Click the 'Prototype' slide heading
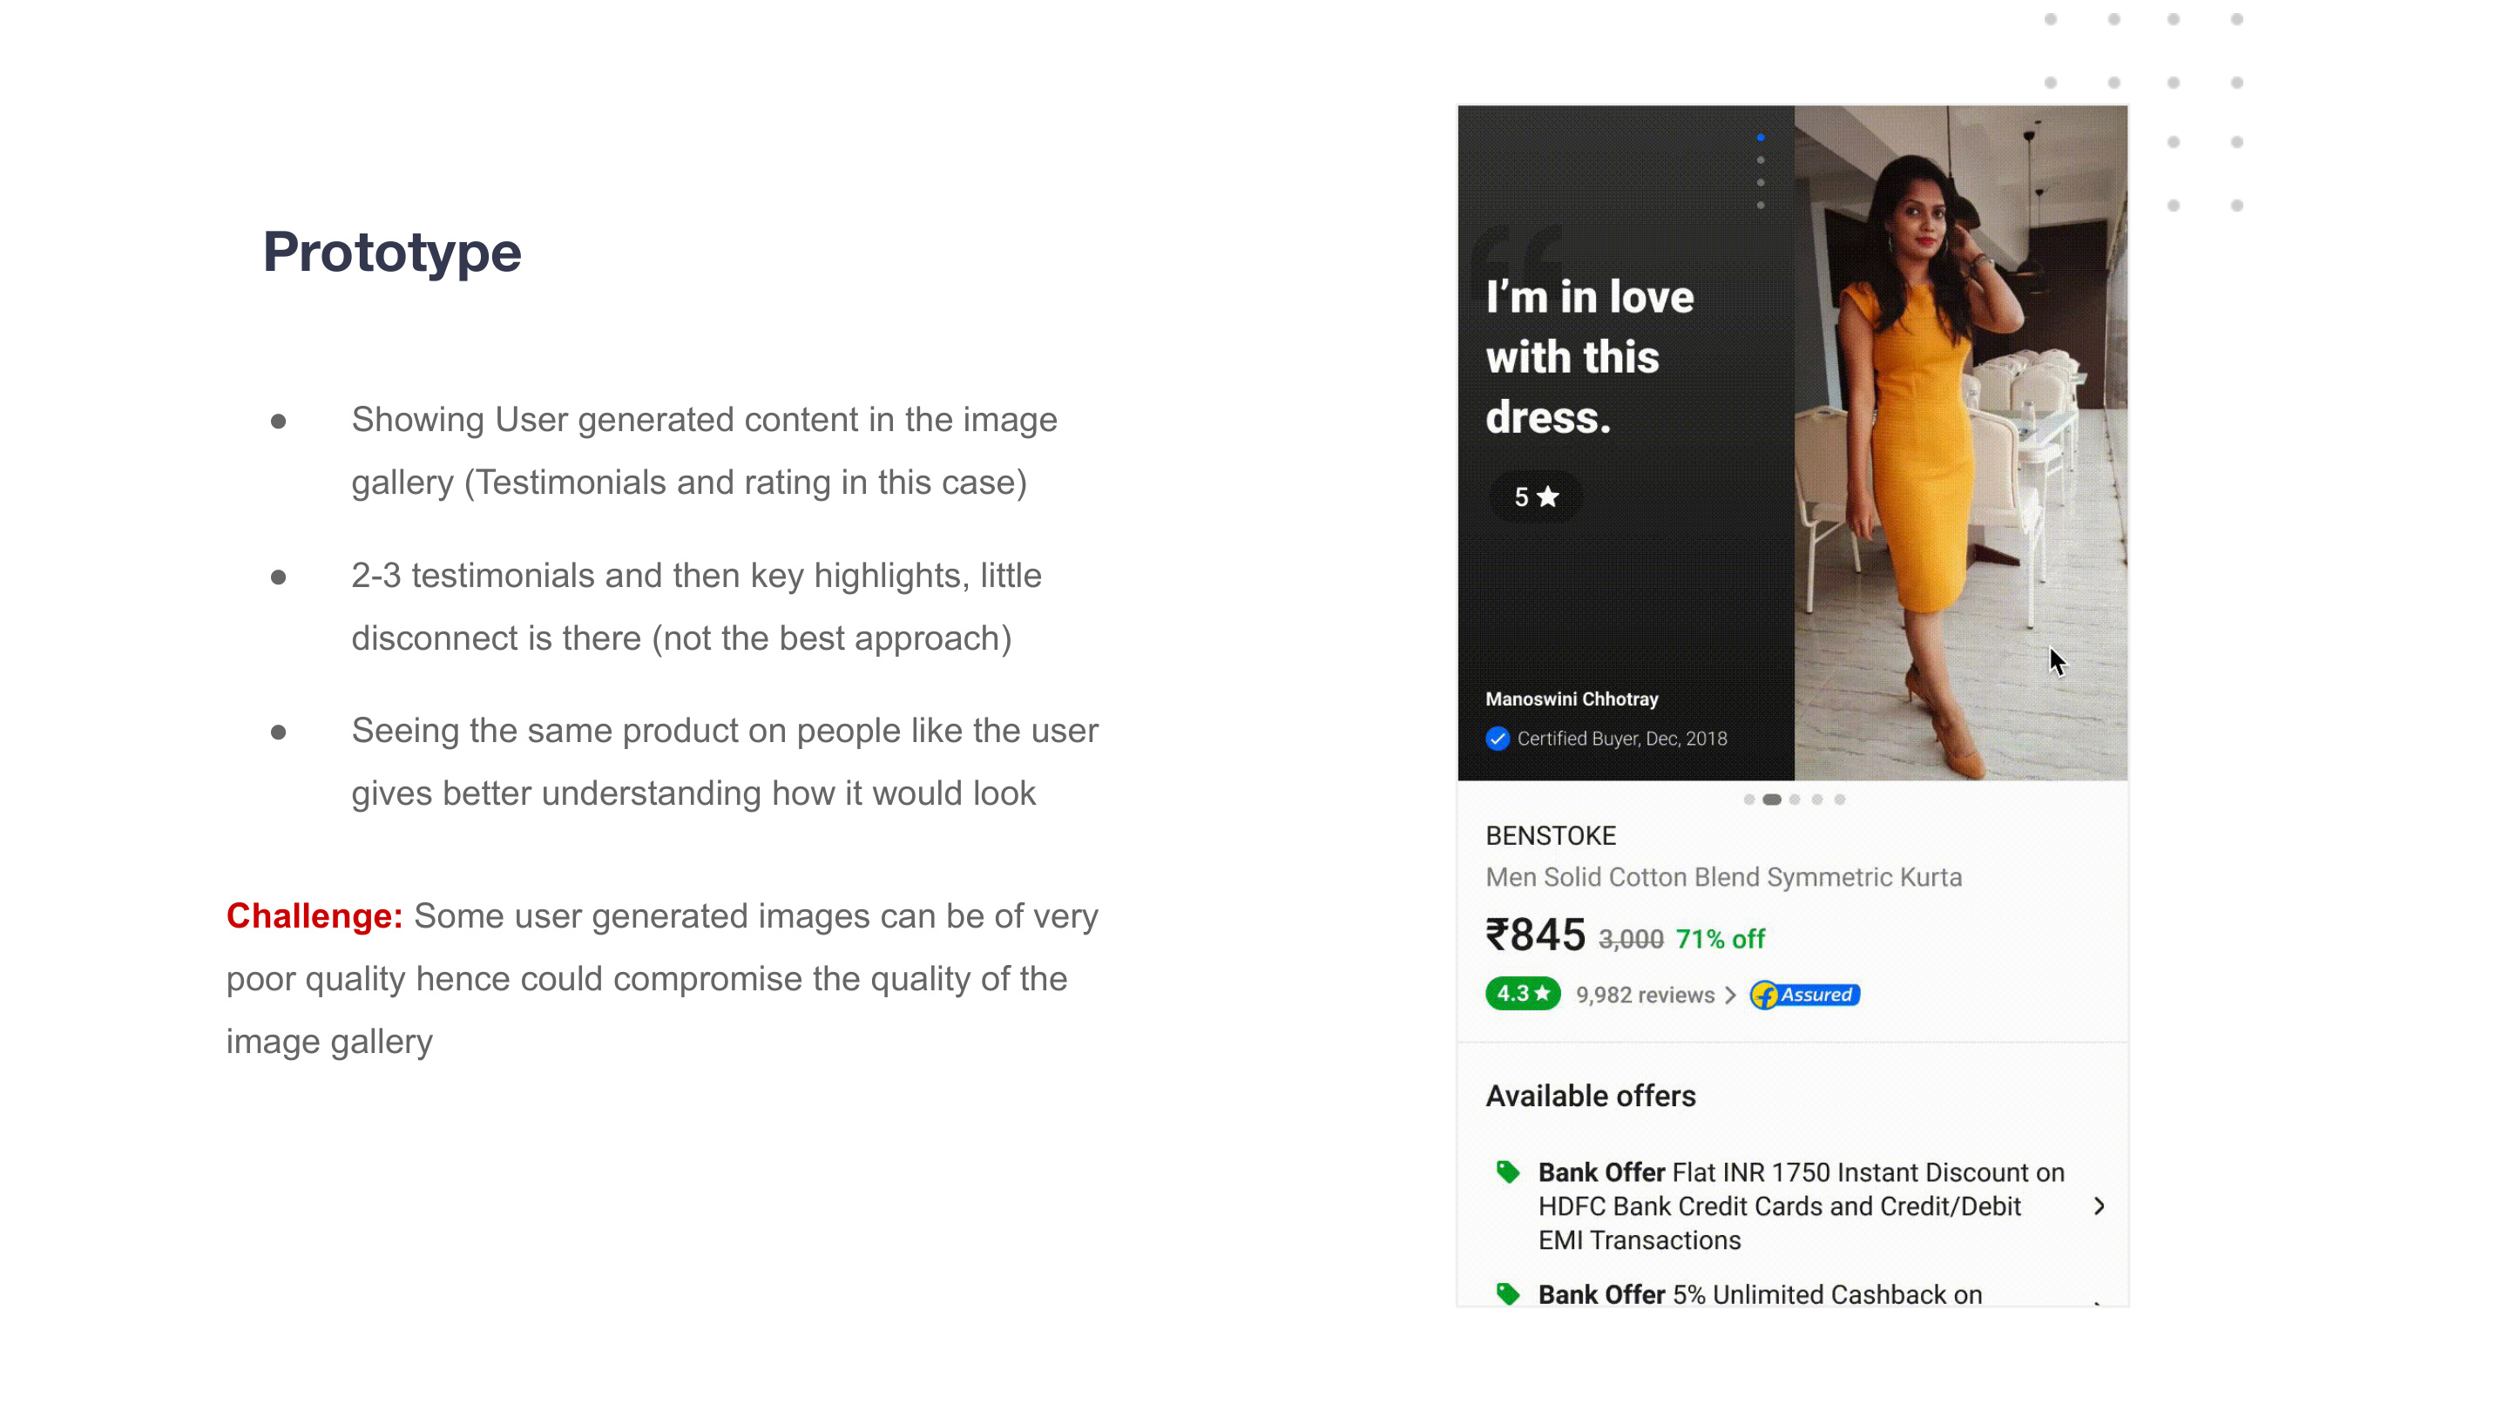Image resolution: width=2509 pixels, height=1411 pixels. tap(393, 253)
